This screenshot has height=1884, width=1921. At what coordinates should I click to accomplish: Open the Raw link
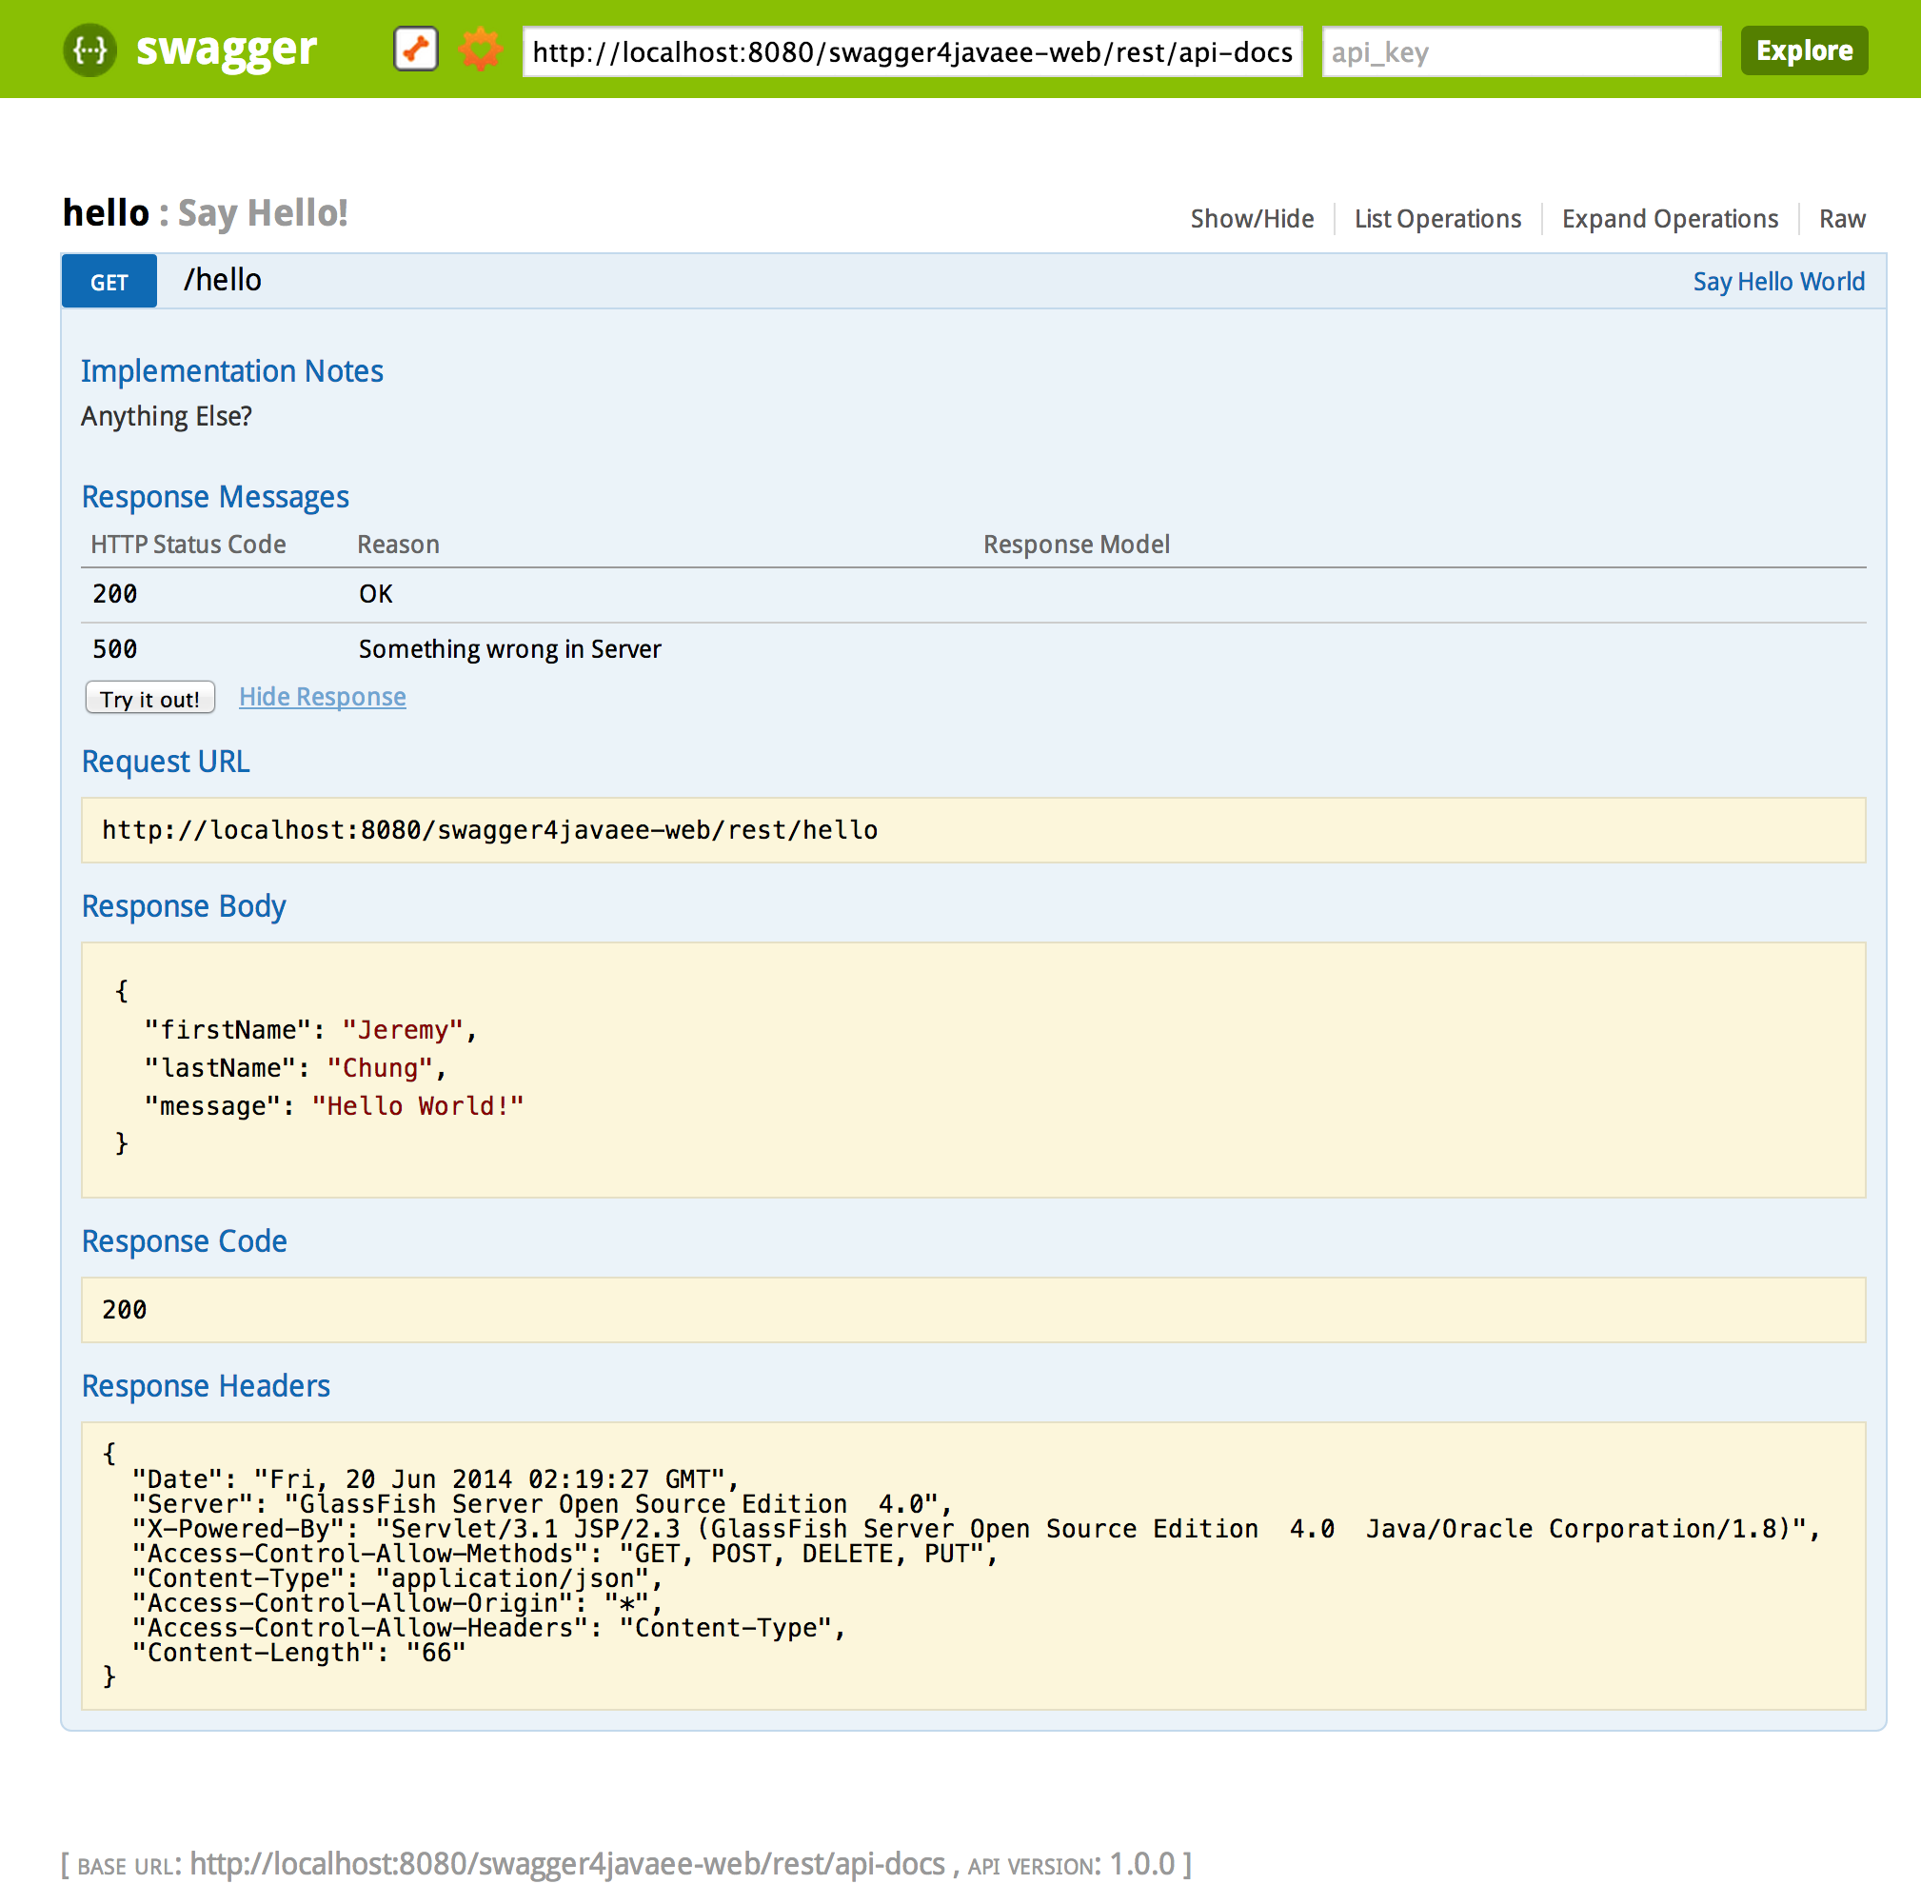click(1842, 219)
